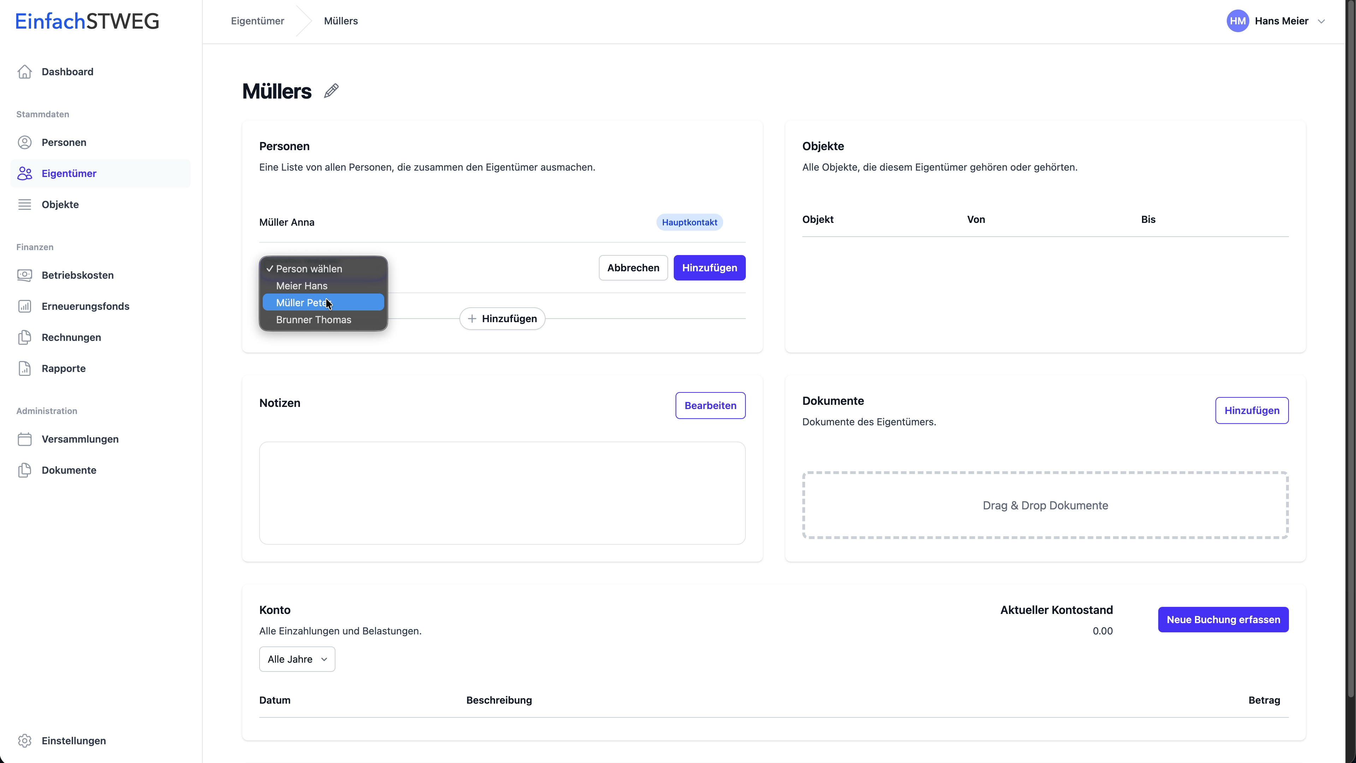Choose Brunner Thomas in the person list
1356x763 pixels.
313,320
